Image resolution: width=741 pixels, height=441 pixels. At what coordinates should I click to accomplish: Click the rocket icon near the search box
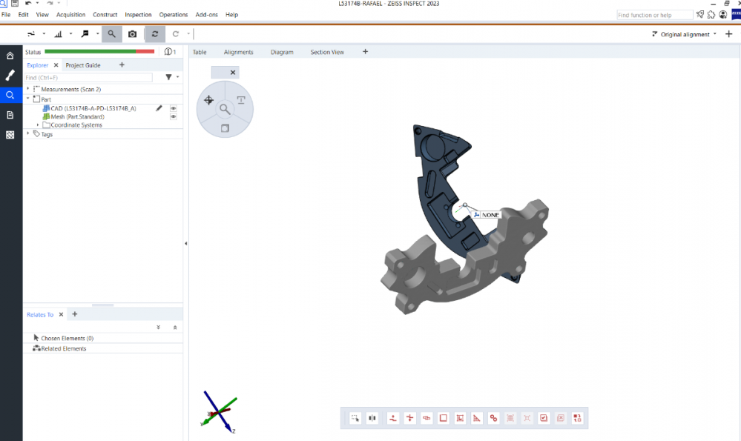click(x=700, y=15)
